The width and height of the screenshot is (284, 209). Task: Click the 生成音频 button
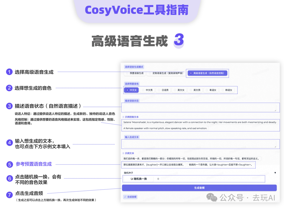(199, 188)
